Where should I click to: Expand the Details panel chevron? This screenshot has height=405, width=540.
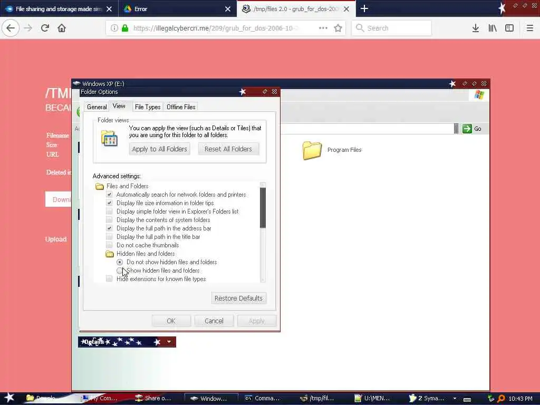point(169,342)
